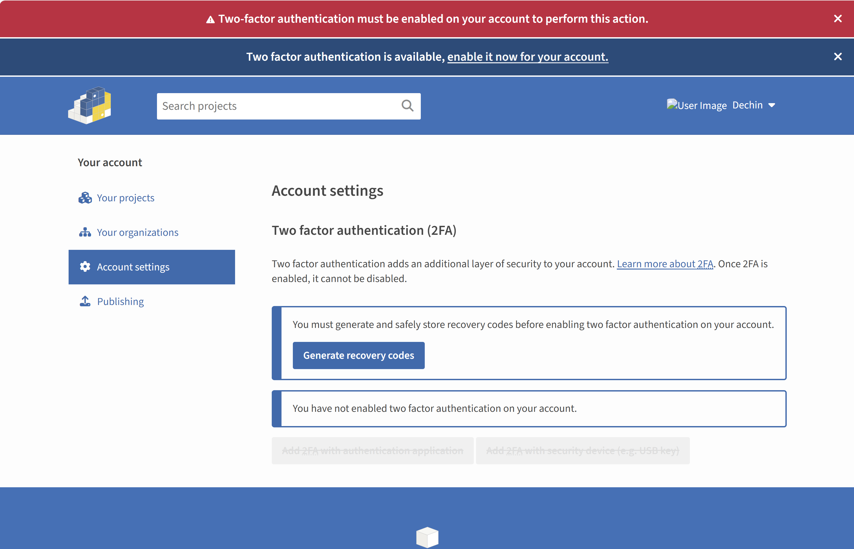854x549 pixels.
Task: Go to Your organizations page
Action: 137,232
